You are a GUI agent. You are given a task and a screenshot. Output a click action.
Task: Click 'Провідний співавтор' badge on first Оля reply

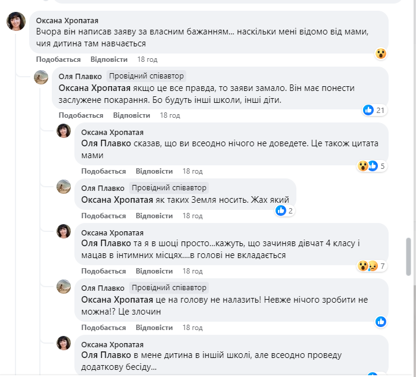(146, 76)
